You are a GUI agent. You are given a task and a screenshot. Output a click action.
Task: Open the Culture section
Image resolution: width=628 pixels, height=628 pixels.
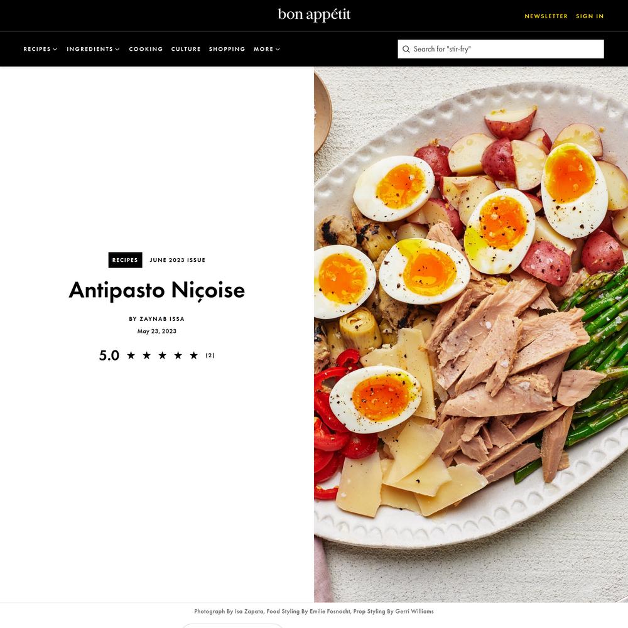186,49
